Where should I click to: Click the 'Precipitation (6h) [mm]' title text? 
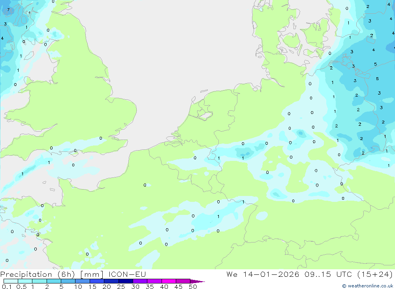pyautogui.click(x=52, y=274)
